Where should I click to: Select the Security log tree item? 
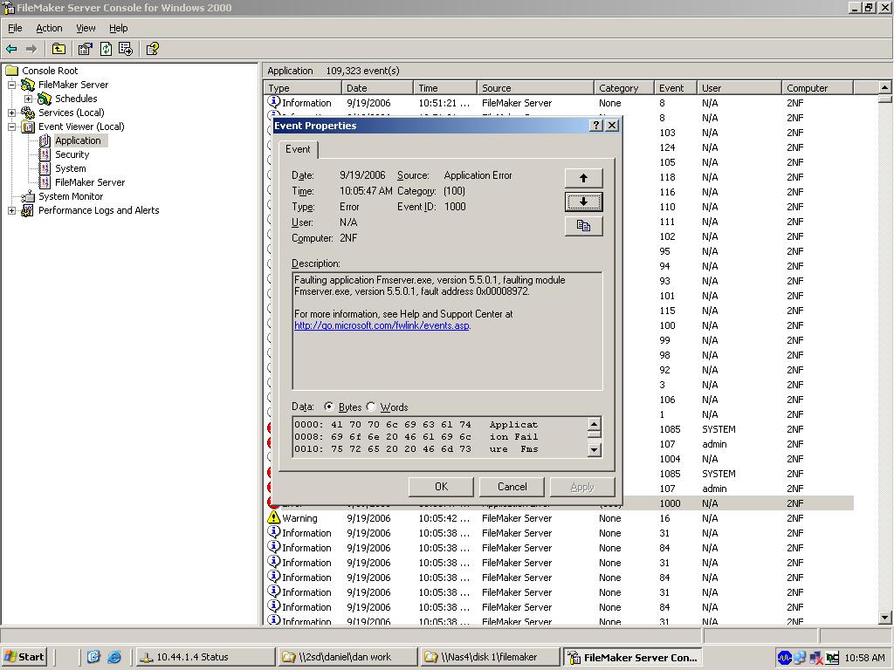(72, 154)
